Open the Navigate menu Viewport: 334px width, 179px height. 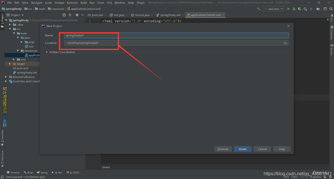[37, 3]
